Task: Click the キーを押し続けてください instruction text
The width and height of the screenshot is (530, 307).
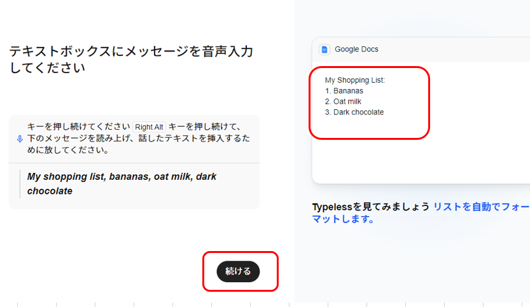Action: coord(79,126)
